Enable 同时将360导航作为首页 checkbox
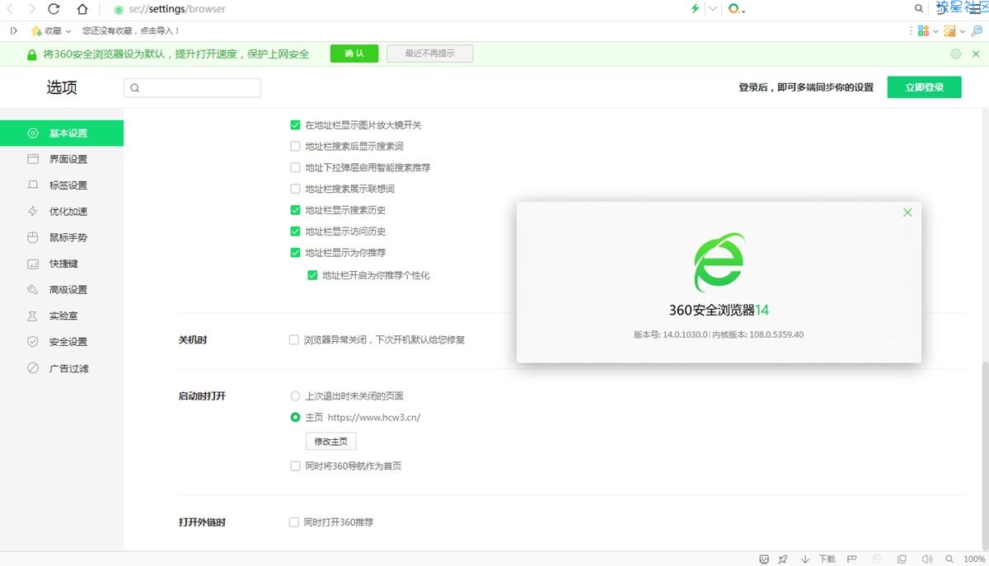 point(295,466)
